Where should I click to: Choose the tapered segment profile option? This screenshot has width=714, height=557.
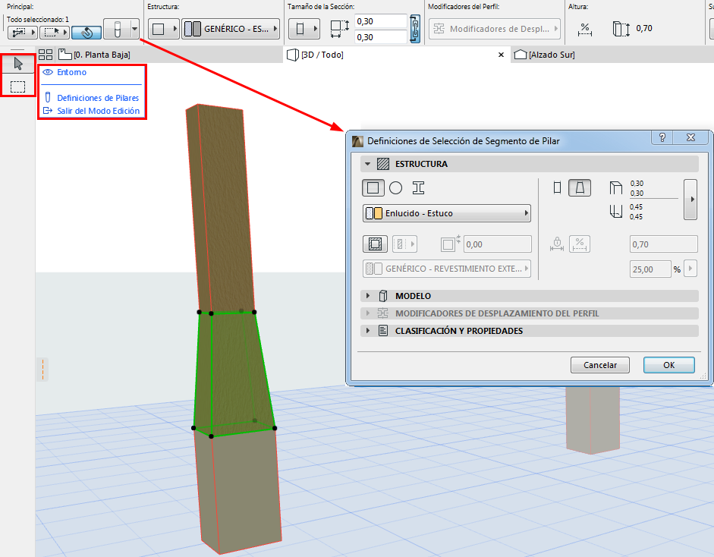pos(580,188)
